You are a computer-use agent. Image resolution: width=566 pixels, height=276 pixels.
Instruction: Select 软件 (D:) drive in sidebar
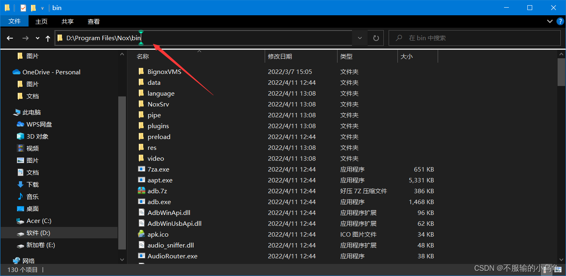(38, 233)
